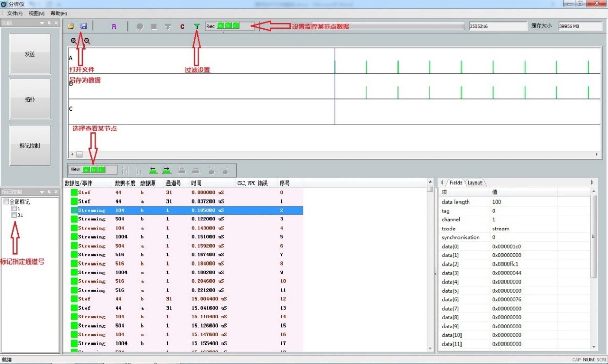Toggle node b in the View selector
The height and width of the screenshot is (364, 608).
94,170
